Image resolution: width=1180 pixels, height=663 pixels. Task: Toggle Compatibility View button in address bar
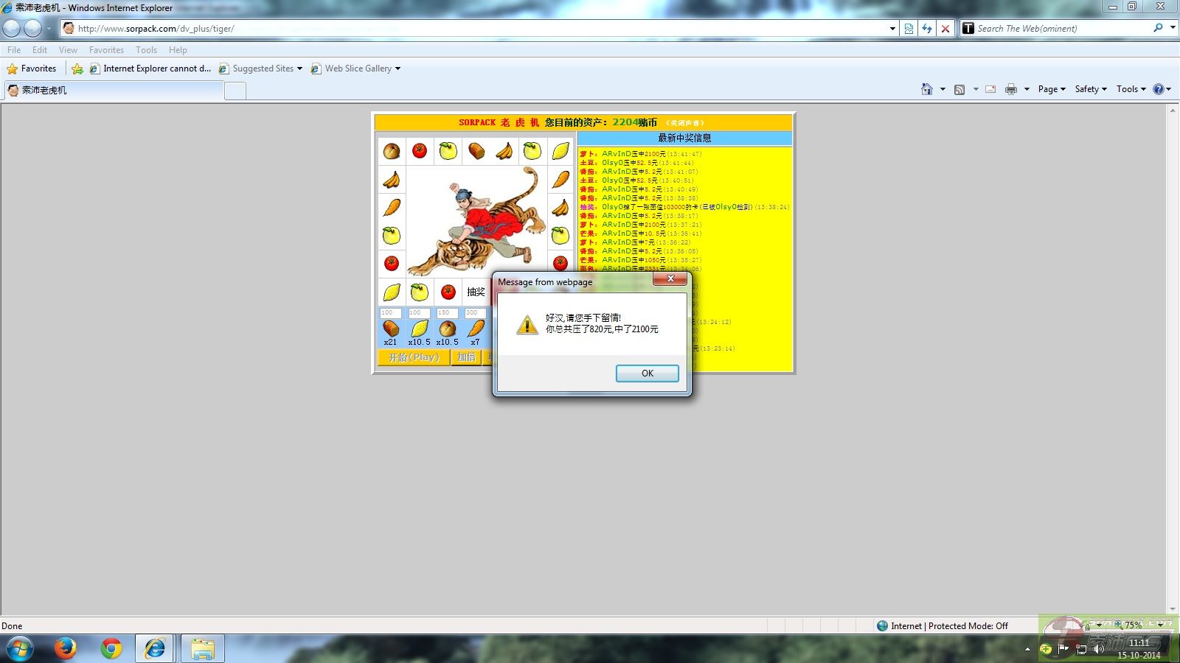pos(909,29)
